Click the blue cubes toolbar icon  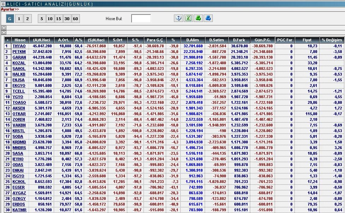pos(208,18)
